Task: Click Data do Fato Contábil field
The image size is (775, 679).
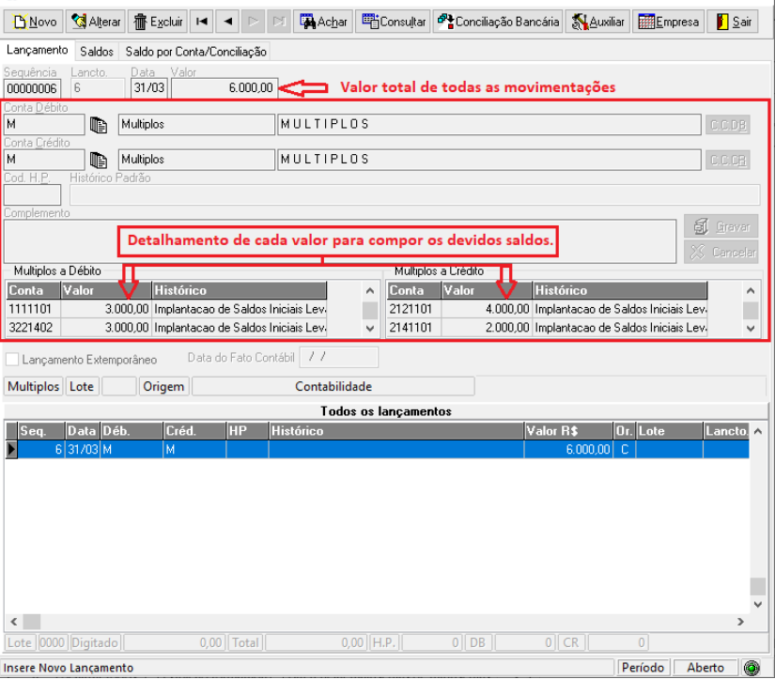Action: pos(338,357)
